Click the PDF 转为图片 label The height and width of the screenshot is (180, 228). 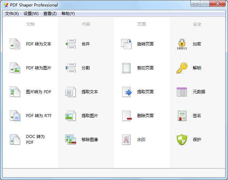click(x=39, y=68)
